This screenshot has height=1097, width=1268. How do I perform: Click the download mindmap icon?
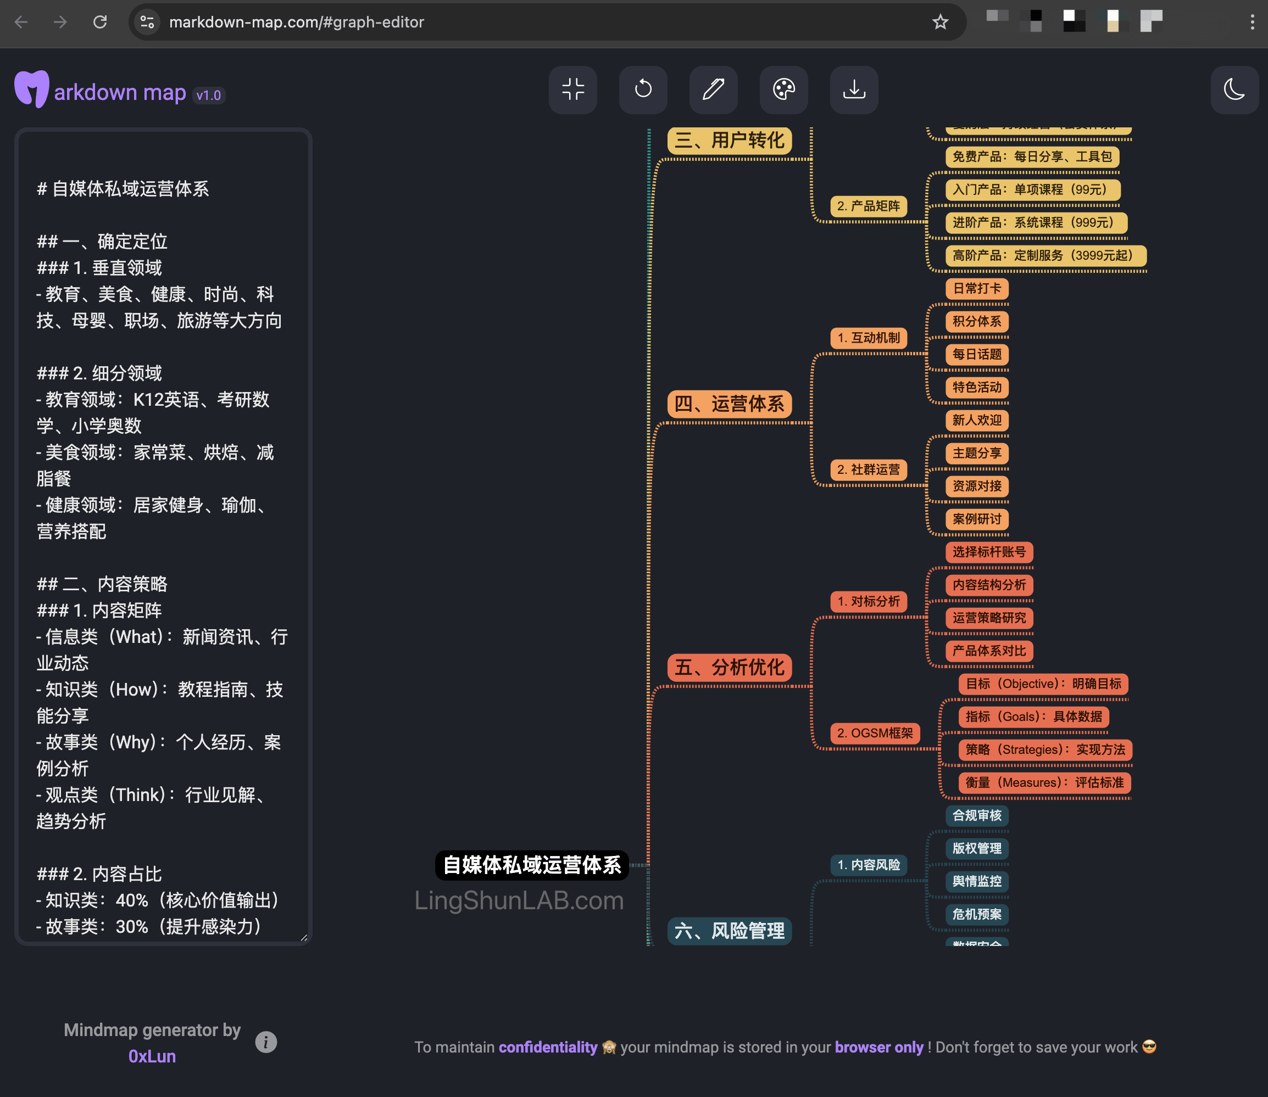[854, 90]
